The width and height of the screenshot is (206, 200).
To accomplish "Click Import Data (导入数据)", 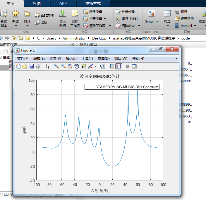I will click(63, 18).
